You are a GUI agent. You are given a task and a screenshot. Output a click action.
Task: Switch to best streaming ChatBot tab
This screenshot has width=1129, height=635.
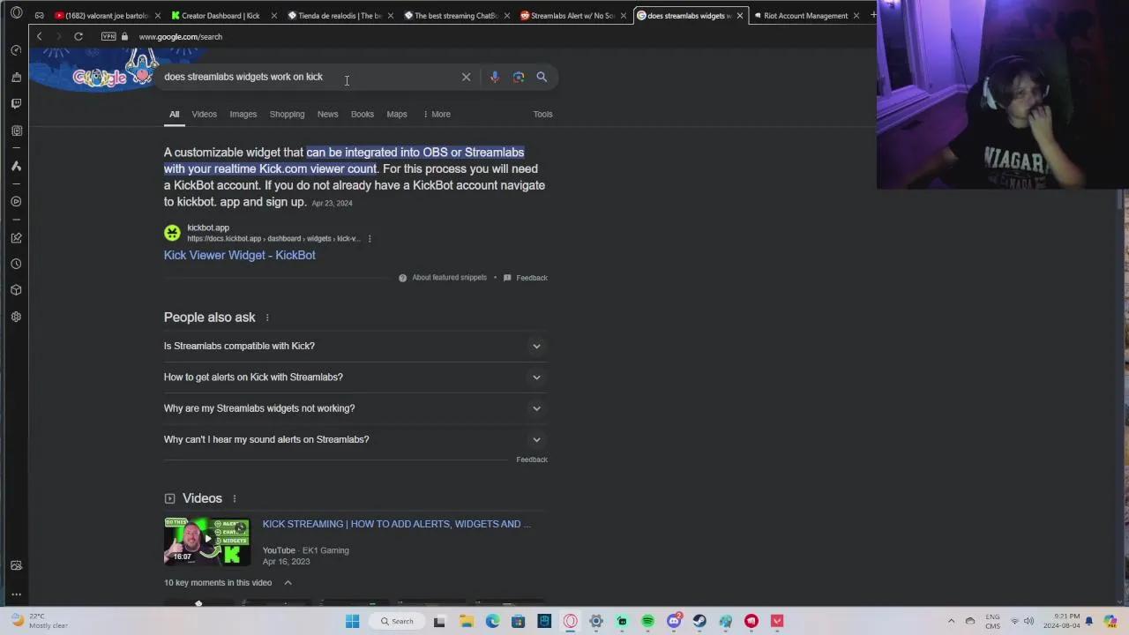click(x=455, y=15)
